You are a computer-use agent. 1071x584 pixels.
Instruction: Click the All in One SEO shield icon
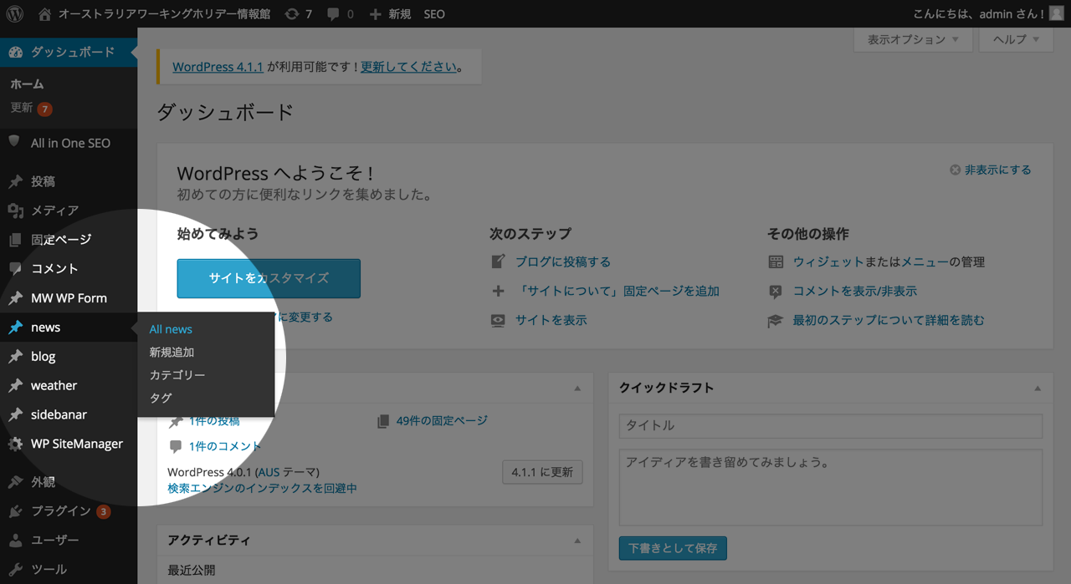(x=14, y=142)
